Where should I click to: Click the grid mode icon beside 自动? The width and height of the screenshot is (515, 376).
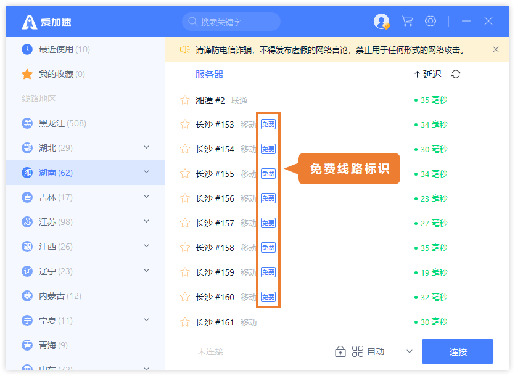tap(357, 350)
